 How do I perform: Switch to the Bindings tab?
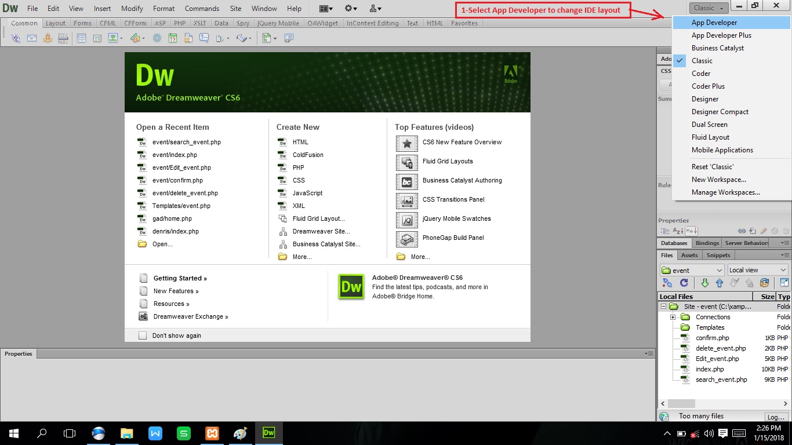[x=707, y=243]
